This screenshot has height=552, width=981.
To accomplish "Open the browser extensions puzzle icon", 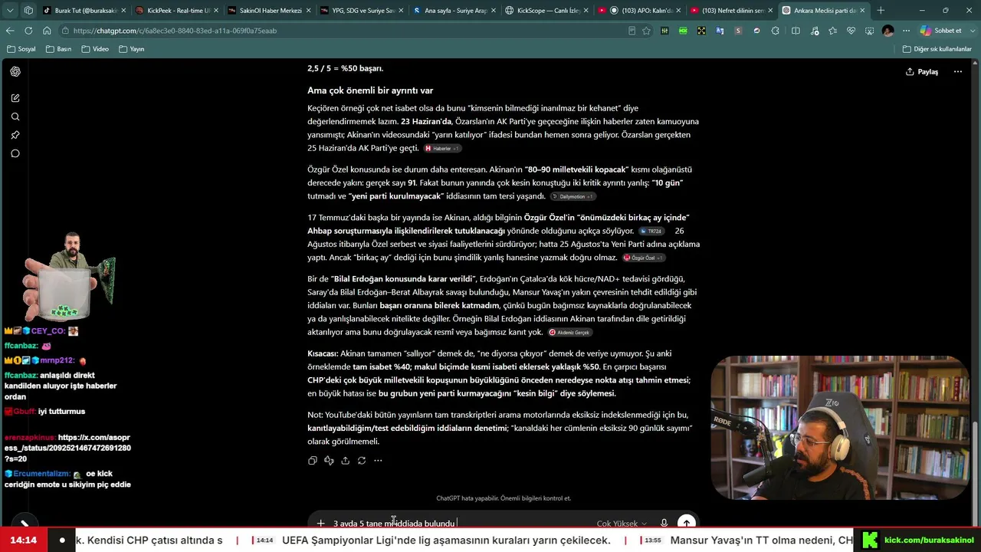I will [775, 31].
